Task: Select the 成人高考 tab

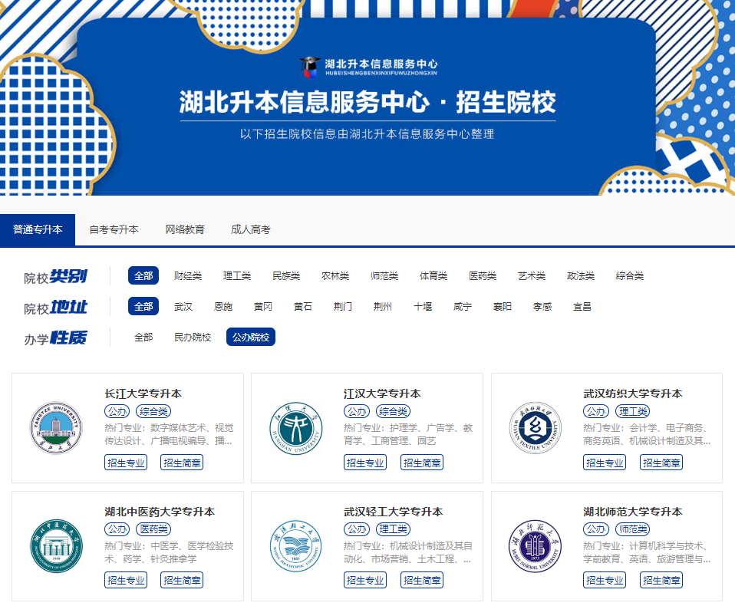Action: pyautogui.click(x=251, y=229)
